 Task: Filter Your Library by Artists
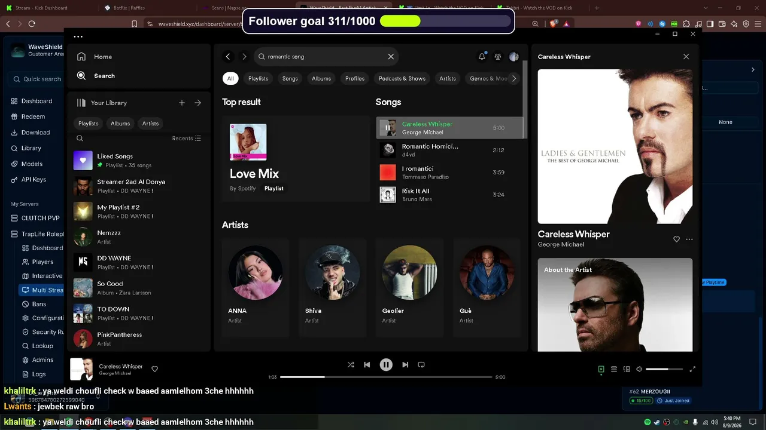click(150, 124)
